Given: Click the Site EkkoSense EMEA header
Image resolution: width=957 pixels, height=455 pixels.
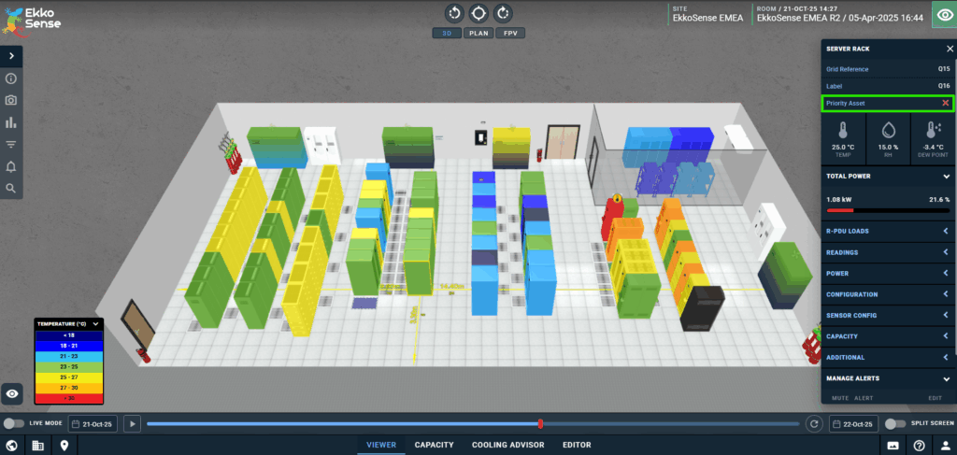Looking at the screenshot, I should (x=707, y=15).
